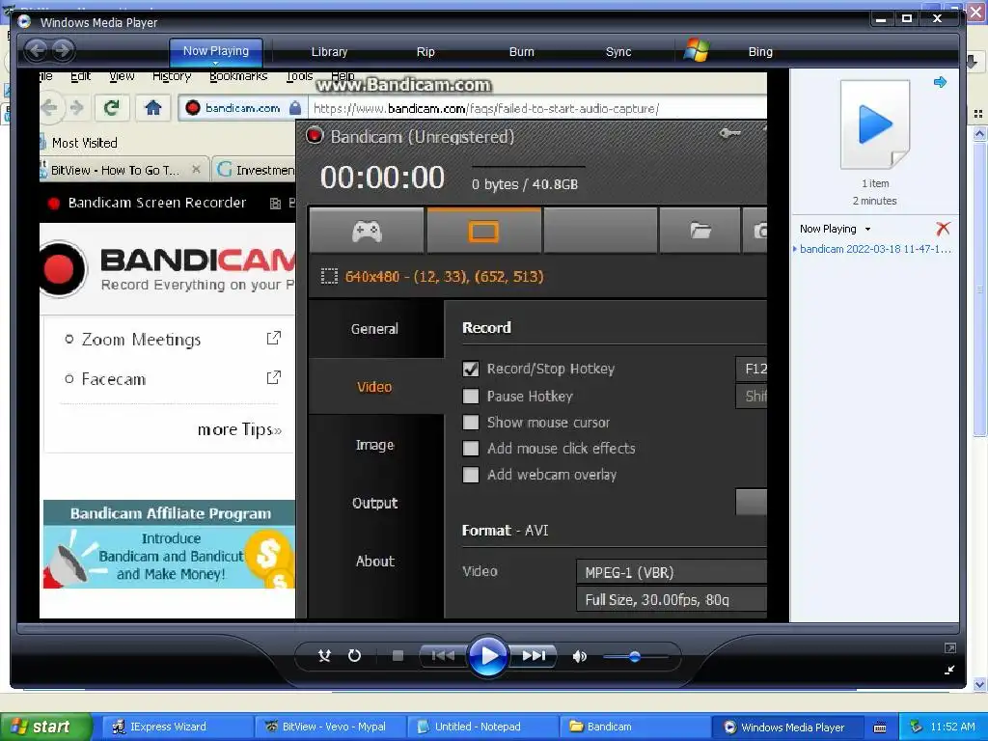Open the Library tab
The height and width of the screenshot is (741, 988).
click(x=329, y=52)
